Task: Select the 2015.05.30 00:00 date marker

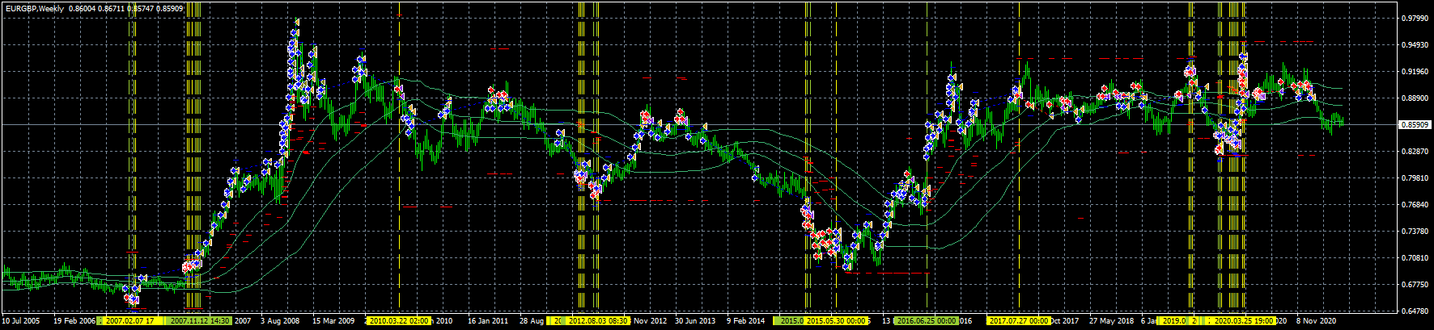Action: tap(836, 321)
